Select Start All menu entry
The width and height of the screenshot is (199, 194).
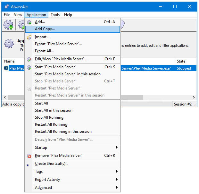(73, 103)
